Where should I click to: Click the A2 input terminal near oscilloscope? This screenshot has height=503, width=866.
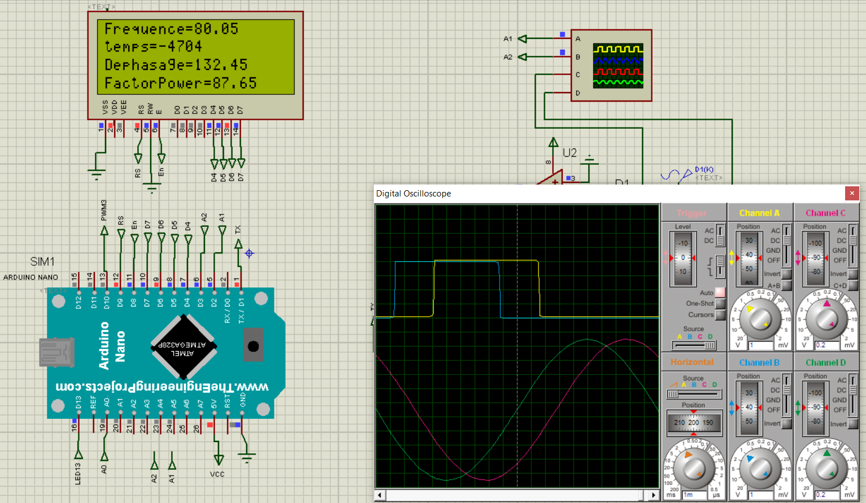click(522, 57)
